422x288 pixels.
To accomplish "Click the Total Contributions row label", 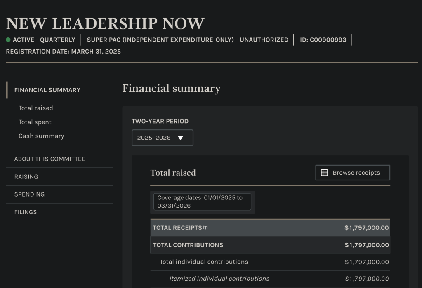I will [188, 245].
